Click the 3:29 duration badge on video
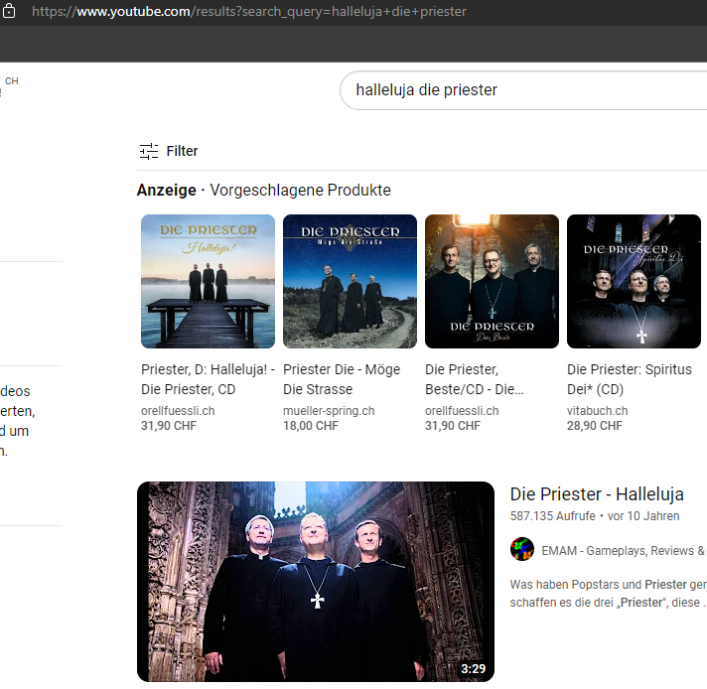The height and width of the screenshot is (689, 707). (473, 669)
